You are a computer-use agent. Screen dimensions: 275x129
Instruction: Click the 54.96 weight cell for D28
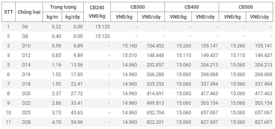77,122
